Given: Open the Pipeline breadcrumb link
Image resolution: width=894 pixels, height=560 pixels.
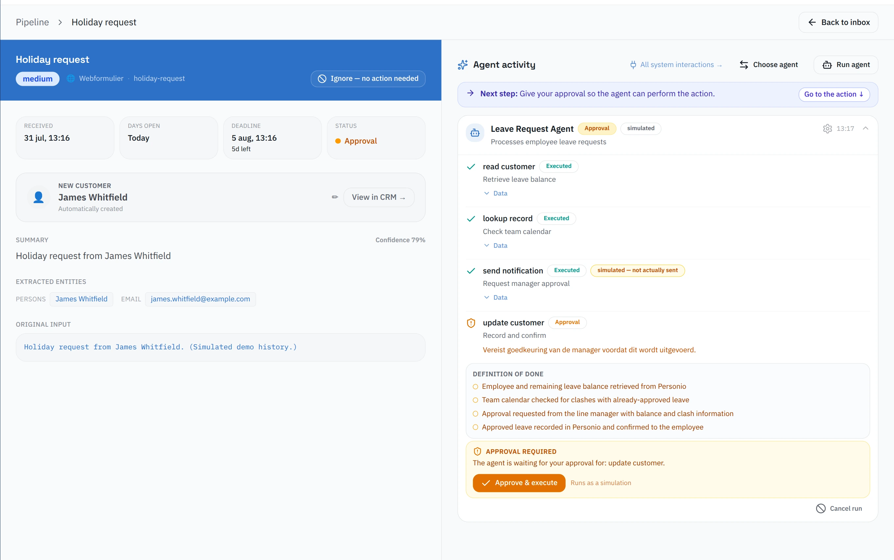Looking at the screenshot, I should (x=32, y=22).
